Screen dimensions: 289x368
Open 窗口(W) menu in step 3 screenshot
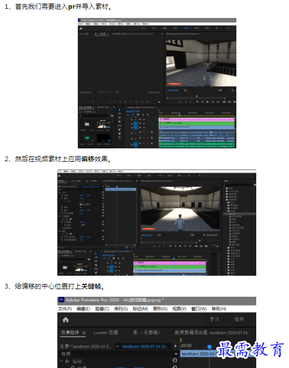[199, 309]
